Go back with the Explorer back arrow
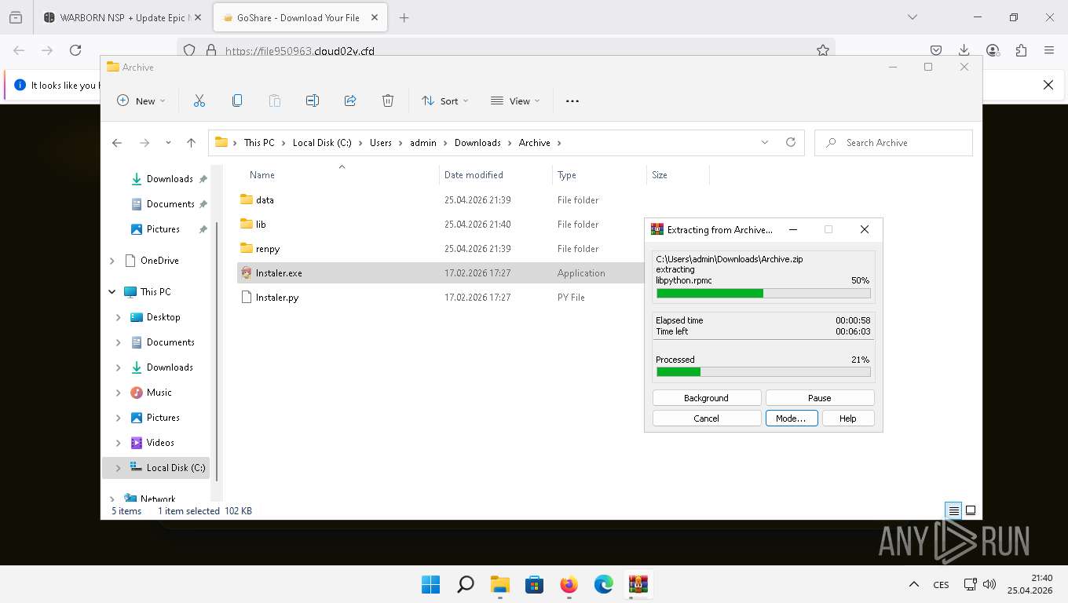The image size is (1068, 603). tap(117, 143)
